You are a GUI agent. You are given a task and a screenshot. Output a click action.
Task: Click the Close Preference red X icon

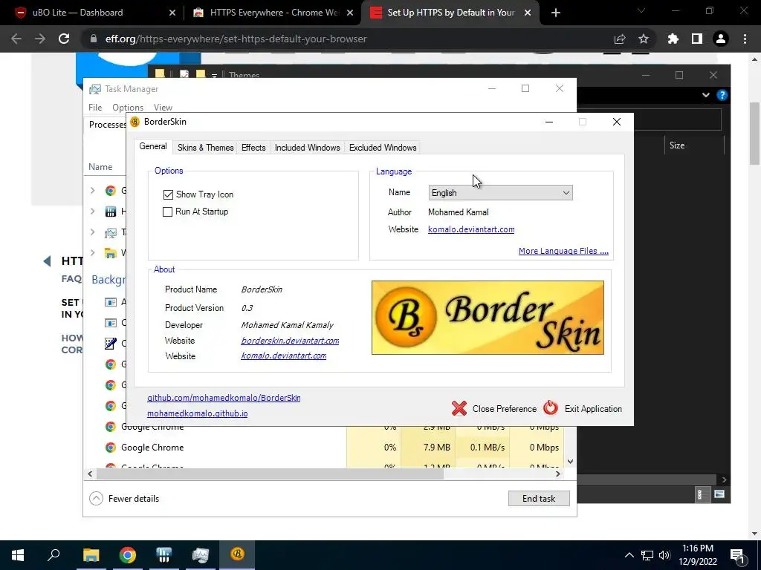pyautogui.click(x=459, y=409)
